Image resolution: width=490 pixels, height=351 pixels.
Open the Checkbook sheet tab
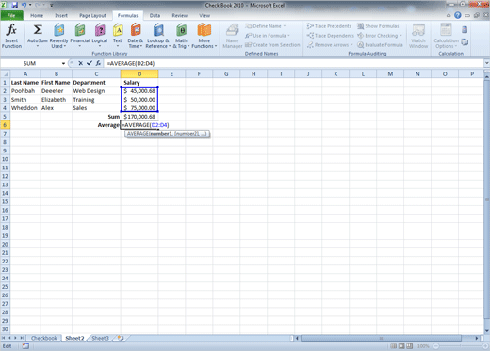44,338
